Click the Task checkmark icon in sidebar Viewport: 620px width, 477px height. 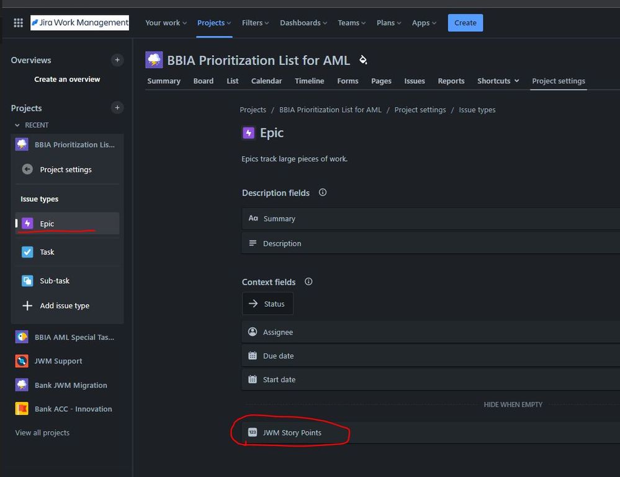(x=27, y=252)
